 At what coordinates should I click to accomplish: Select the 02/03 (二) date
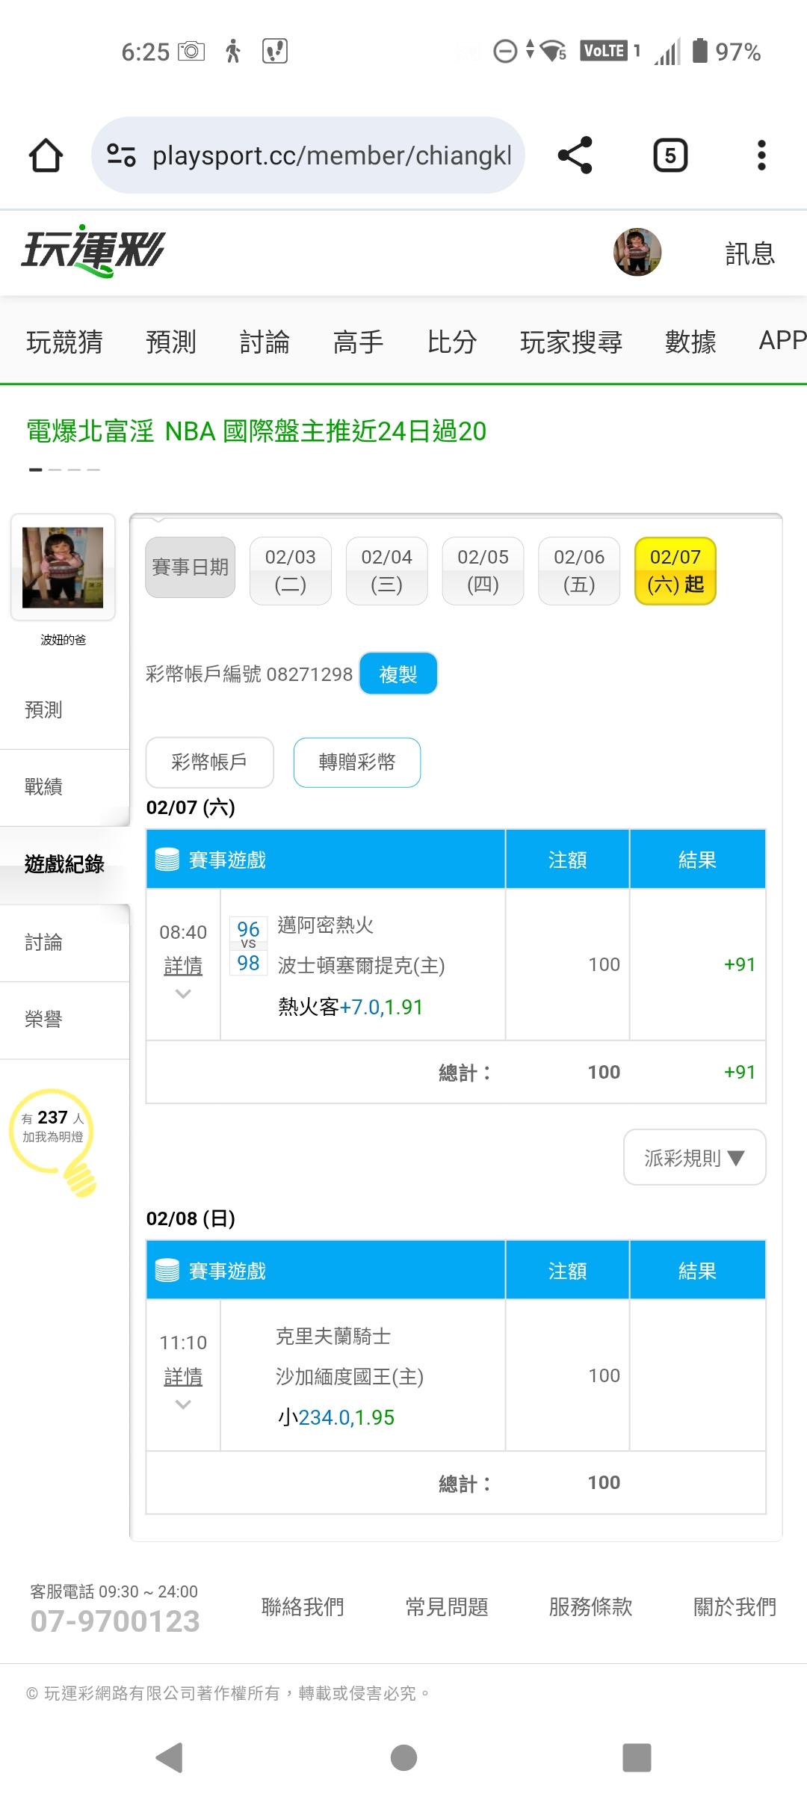(291, 570)
